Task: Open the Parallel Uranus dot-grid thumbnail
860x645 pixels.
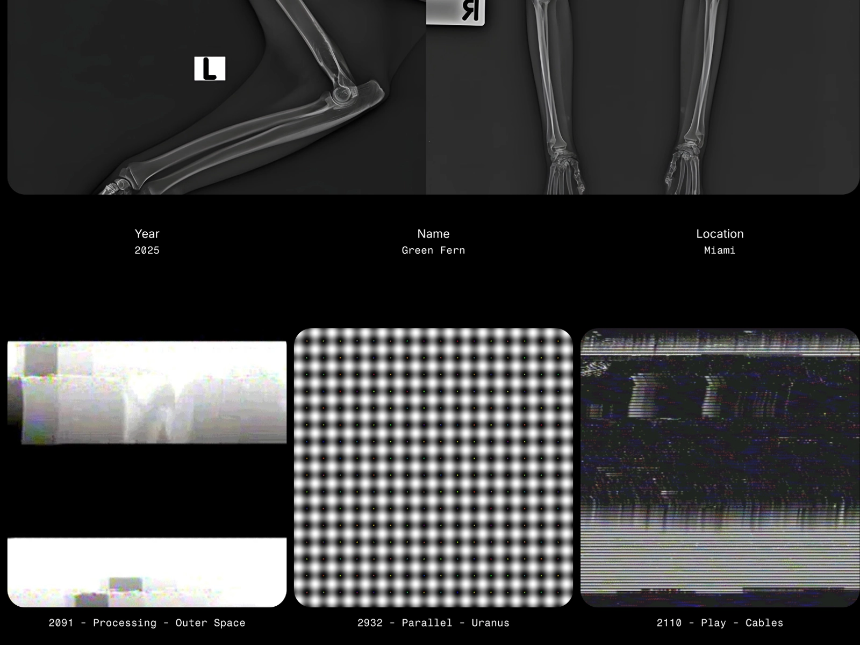Action: pyautogui.click(x=433, y=468)
